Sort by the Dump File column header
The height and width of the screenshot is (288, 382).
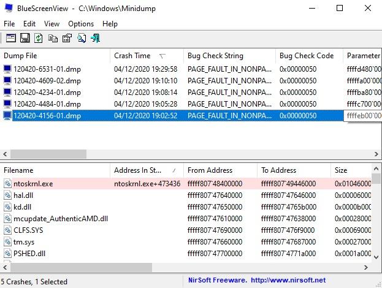[x=55, y=56]
